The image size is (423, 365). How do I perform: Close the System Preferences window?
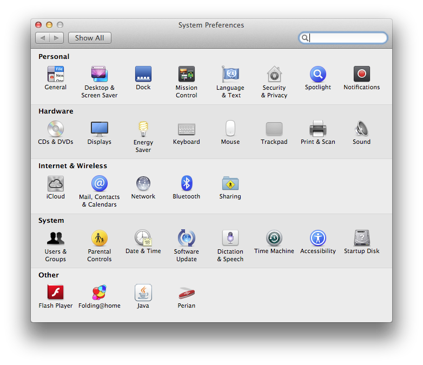(x=38, y=25)
